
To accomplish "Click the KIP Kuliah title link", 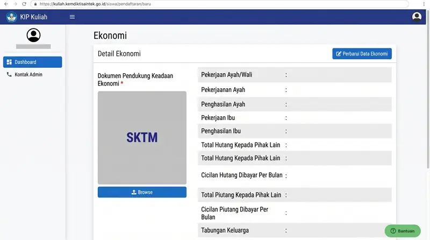I will 33,17.
